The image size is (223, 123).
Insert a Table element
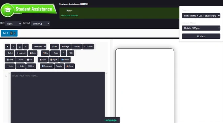pos(10,60)
